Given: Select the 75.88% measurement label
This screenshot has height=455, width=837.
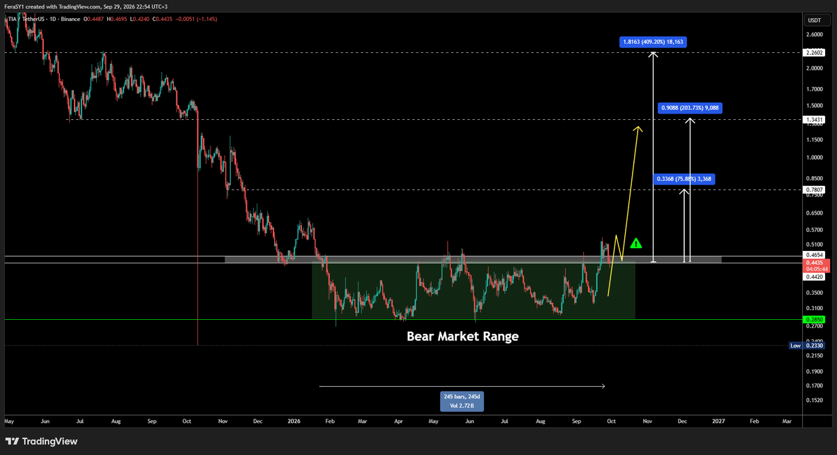Looking at the screenshot, I should [685, 179].
